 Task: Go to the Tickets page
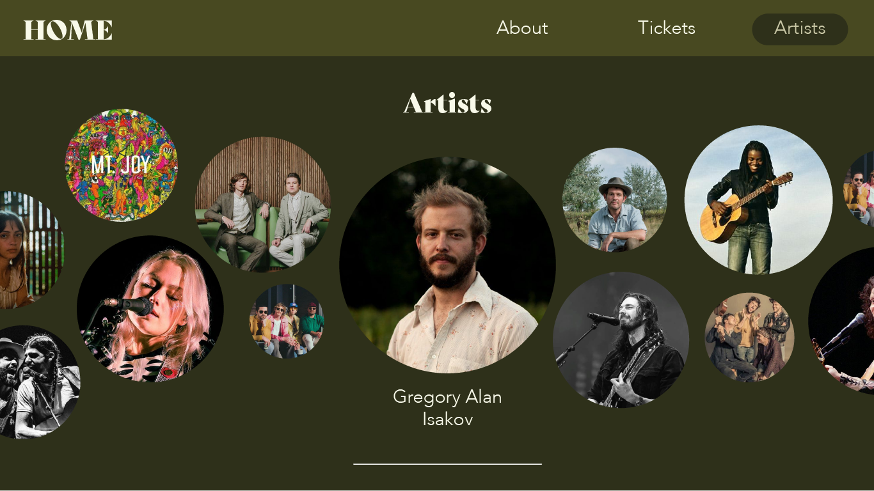click(x=666, y=28)
